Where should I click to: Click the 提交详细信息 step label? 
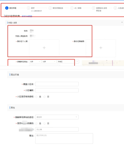(x=58, y=8)
